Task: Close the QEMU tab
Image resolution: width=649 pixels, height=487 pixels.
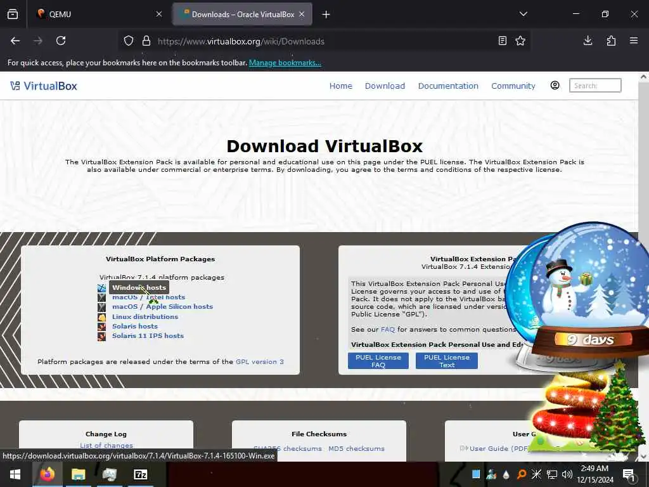Action: [159, 14]
